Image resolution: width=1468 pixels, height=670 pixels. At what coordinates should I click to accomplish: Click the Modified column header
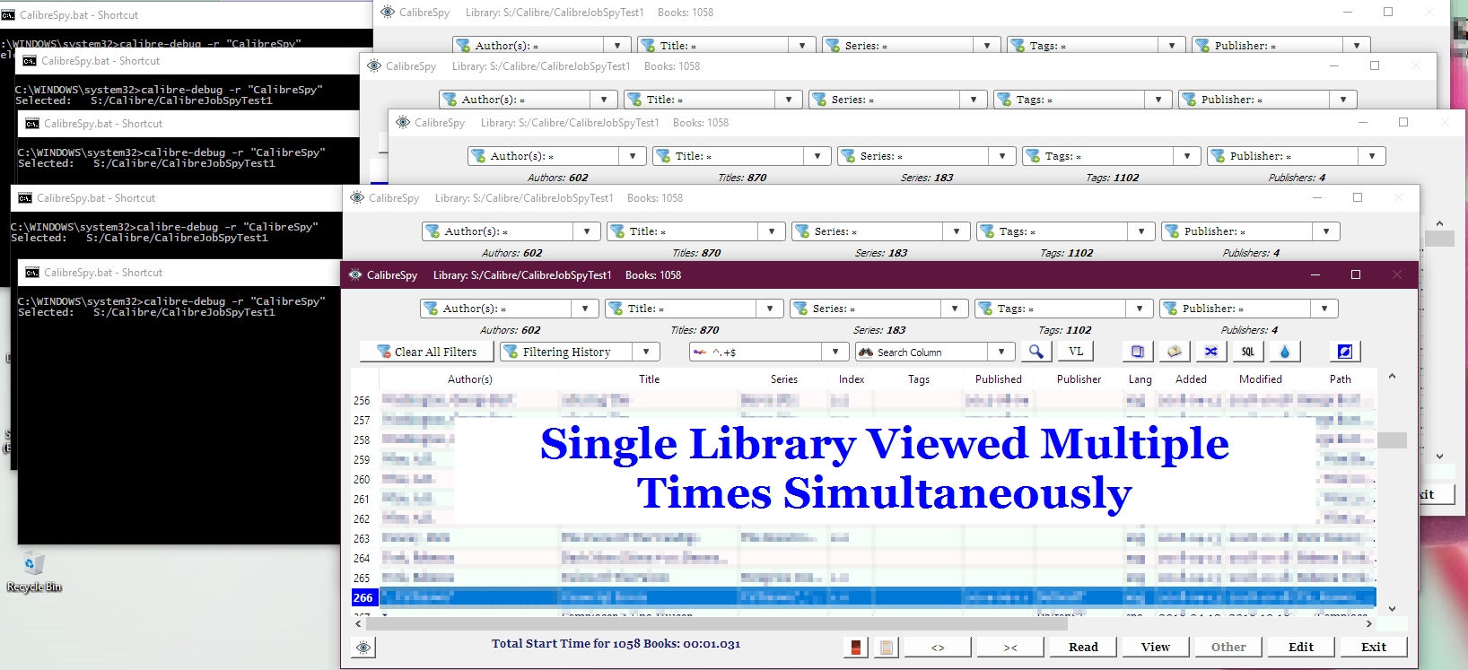1260,379
